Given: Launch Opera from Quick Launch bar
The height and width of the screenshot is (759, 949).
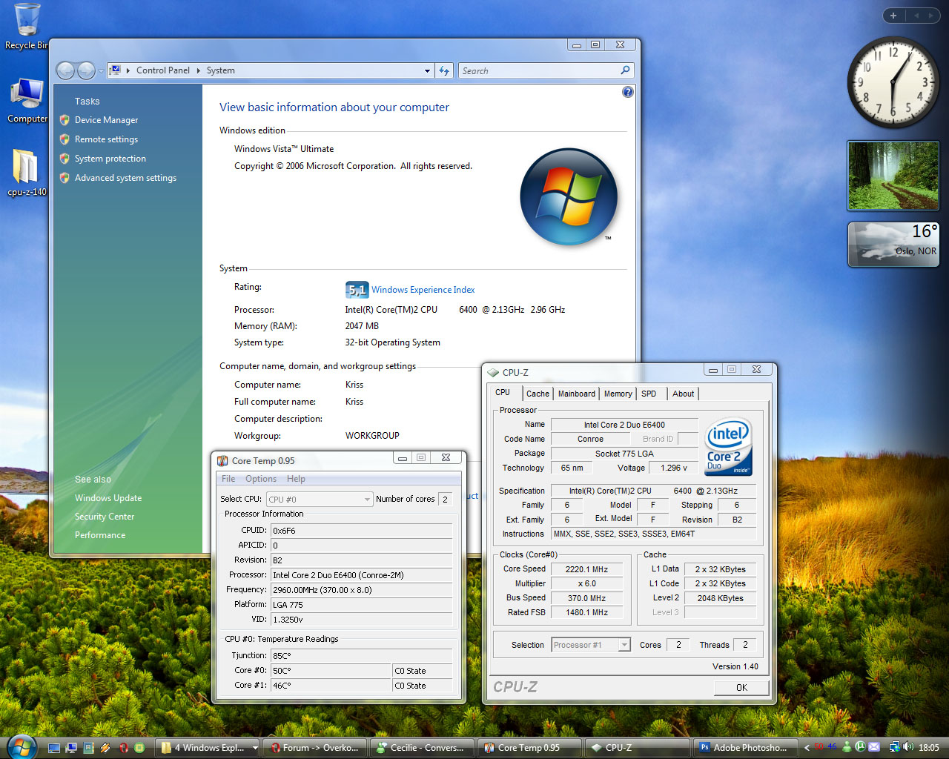Looking at the screenshot, I should (x=124, y=748).
